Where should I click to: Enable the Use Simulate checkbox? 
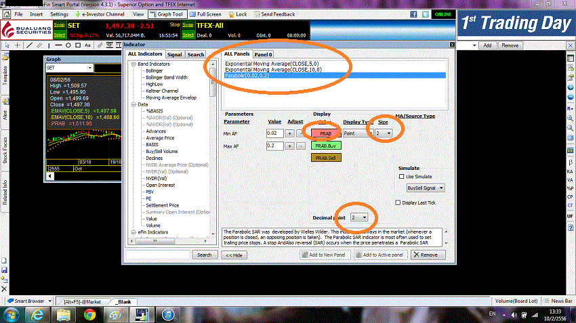402,177
